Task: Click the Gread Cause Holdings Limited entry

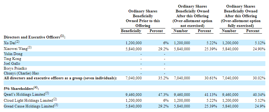Action: (31, 106)
